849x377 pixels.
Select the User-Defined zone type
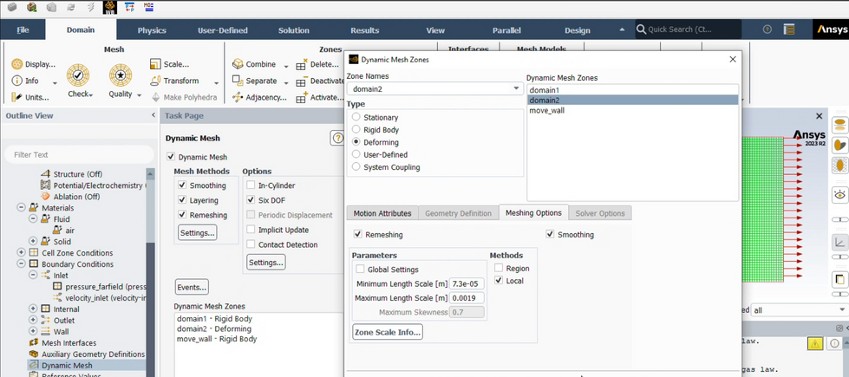(356, 154)
